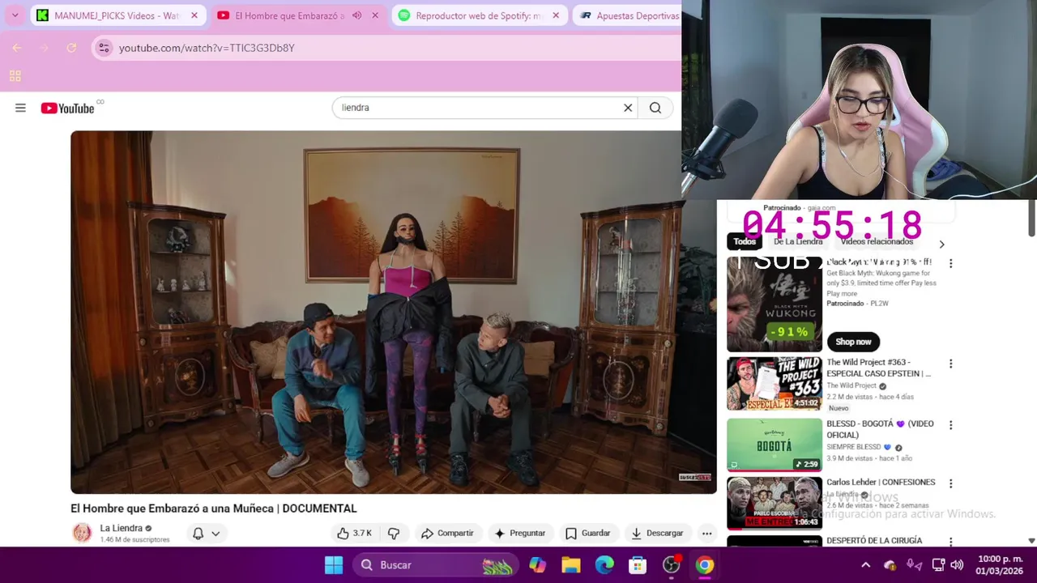
Task: Open the BLESSD - BOGOTÁ thumbnail
Action: [775, 445]
